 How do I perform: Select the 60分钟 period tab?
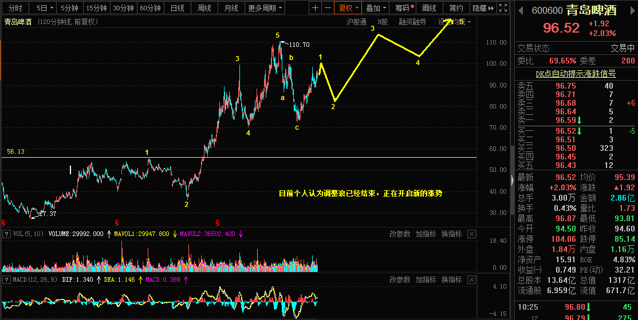pyautogui.click(x=150, y=8)
